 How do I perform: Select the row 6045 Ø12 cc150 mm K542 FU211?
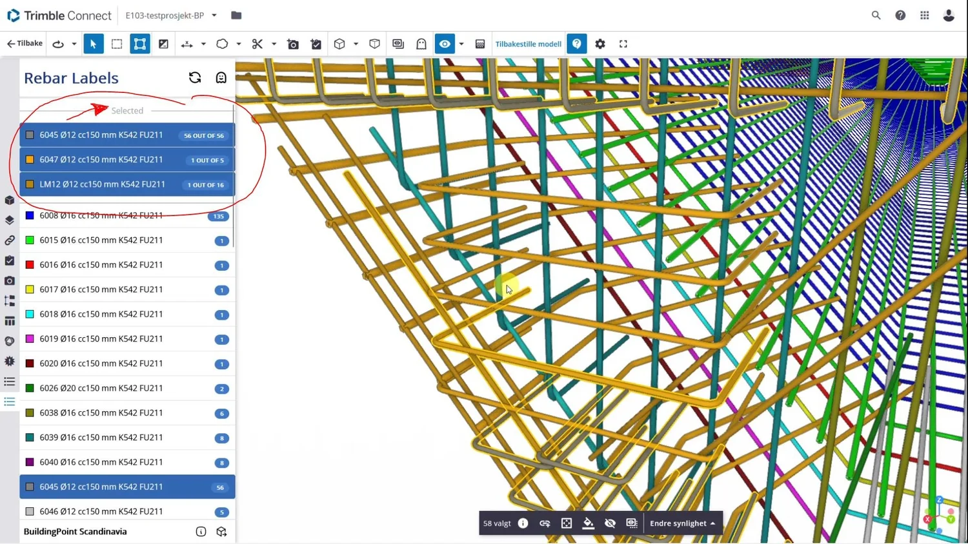(x=127, y=487)
